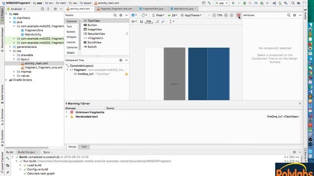Click the pin icon in Build panel
This screenshot has height=176, width=314.
(x=8, y=172)
